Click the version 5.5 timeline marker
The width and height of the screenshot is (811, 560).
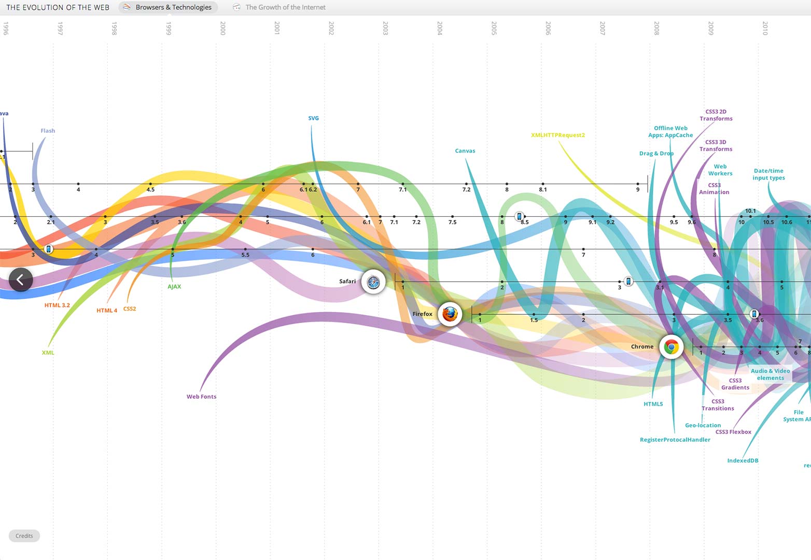tap(245, 249)
